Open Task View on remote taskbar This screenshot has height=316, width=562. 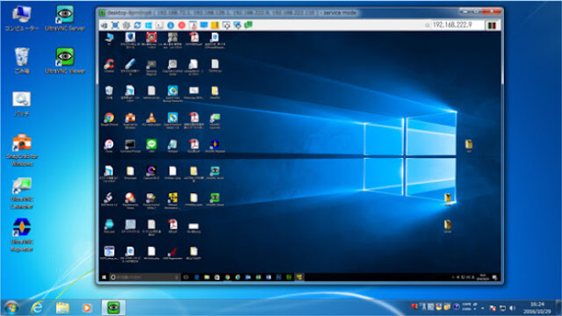pyautogui.click(x=186, y=277)
